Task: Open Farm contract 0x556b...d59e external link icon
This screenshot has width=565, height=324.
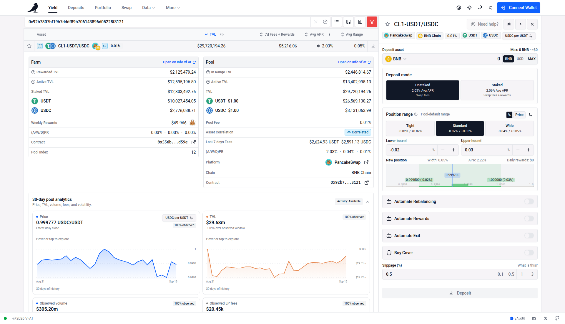Action: tap(194, 142)
